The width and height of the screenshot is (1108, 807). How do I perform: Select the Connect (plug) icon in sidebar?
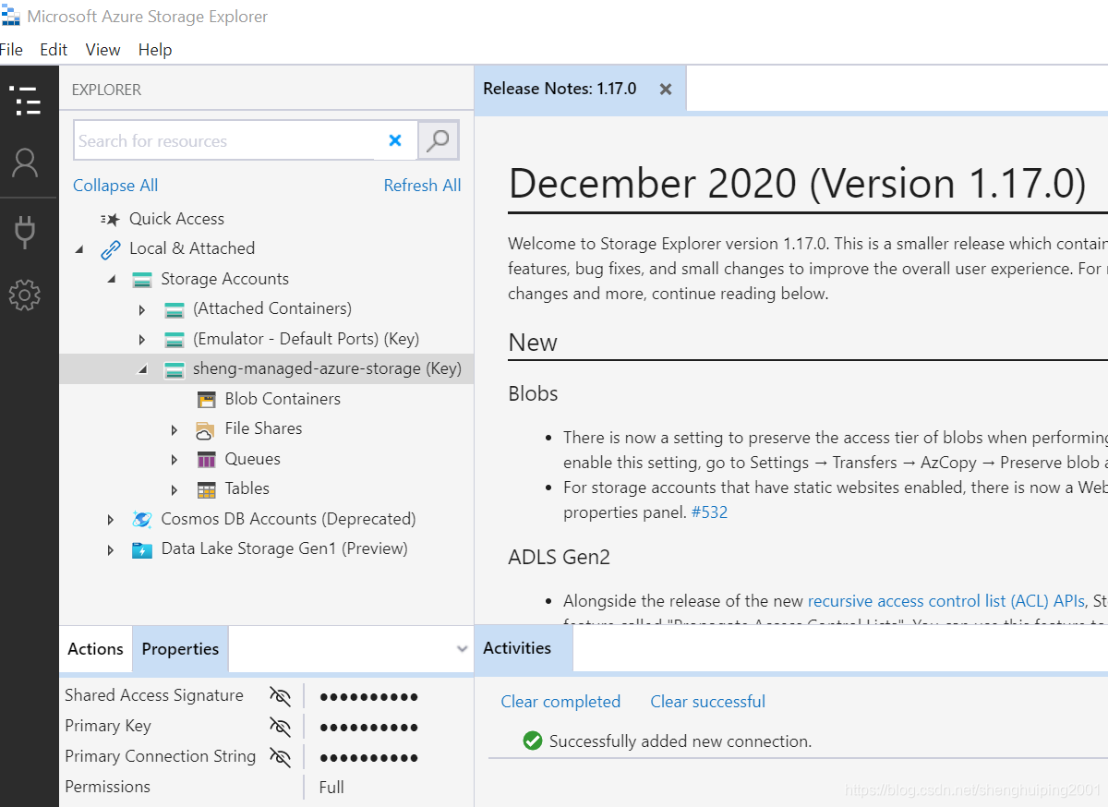(x=28, y=229)
